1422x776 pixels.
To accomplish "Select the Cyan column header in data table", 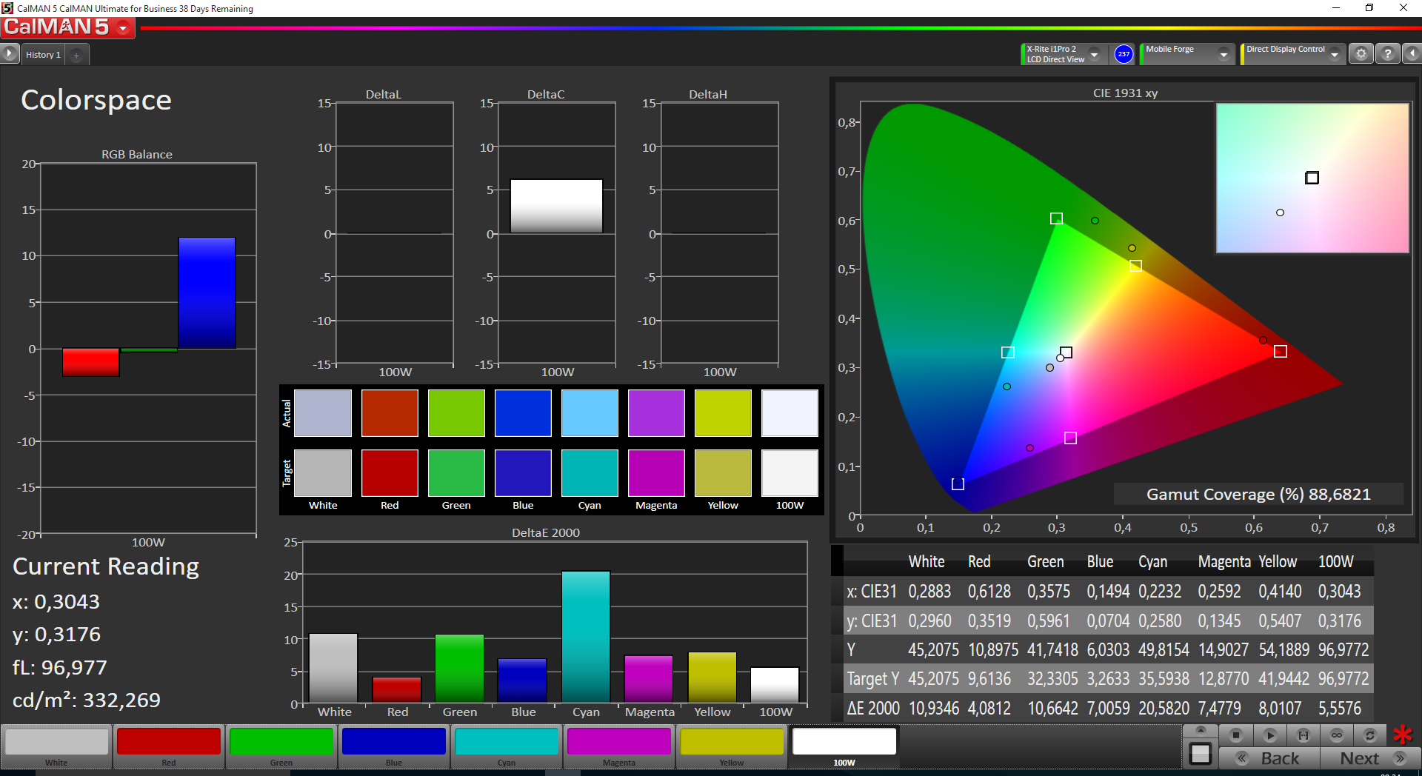I will 1152,561.
